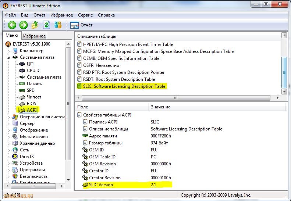Screen dimensions: 291x201
Task: Open the Отчёт report toolbar button
Action: 81,25
